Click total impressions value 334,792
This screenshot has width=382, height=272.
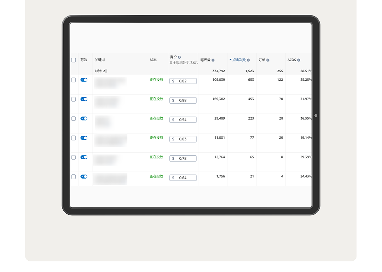point(219,71)
